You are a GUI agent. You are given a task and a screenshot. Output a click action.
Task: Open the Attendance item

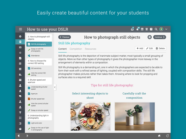click(39, 55)
